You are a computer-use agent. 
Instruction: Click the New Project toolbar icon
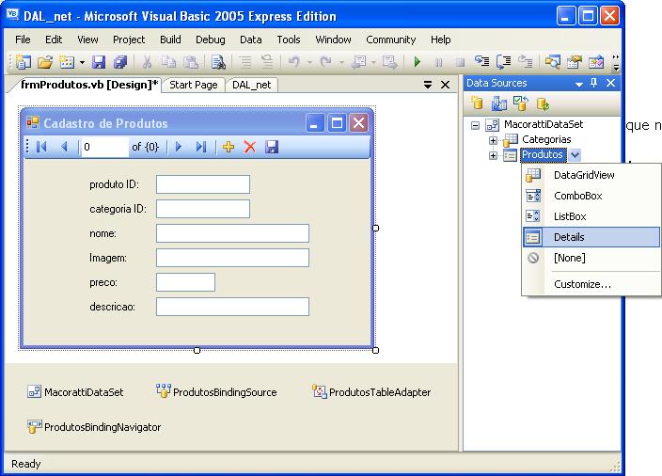point(24,62)
